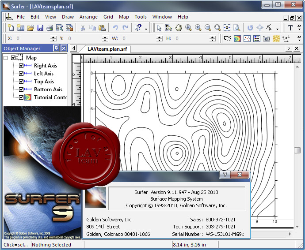Open the help pointer dropdown arrow
This screenshot has height=250, width=305.
[x=146, y=29]
